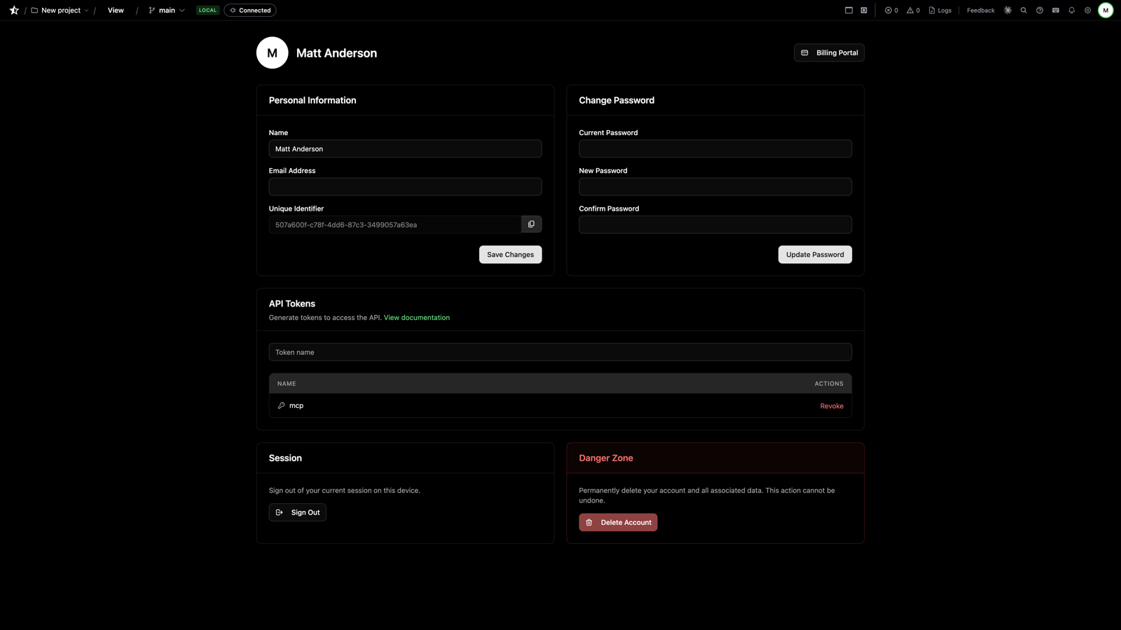Focus the Token name input field

coord(560,351)
